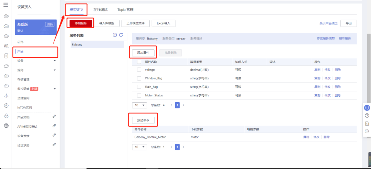The width and height of the screenshot is (371, 169).
Task: Open 总览 in the sidebar
Action: pyautogui.click(x=20, y=42)
